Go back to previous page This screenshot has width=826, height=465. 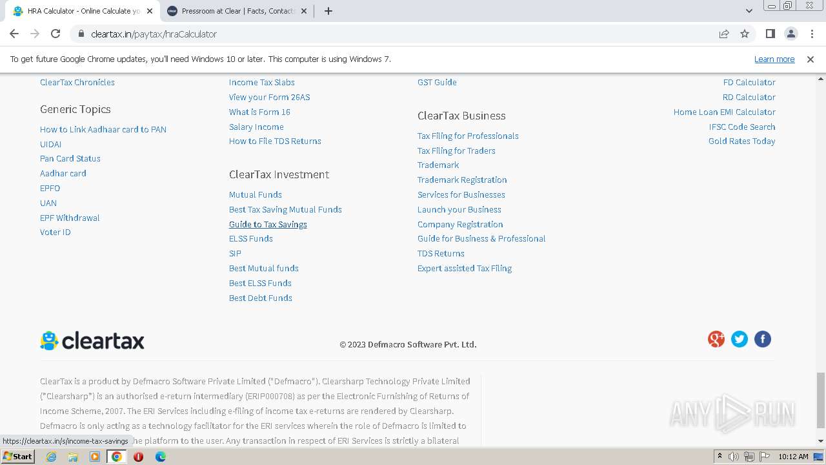pyautogui.click(x=14, y=34)
